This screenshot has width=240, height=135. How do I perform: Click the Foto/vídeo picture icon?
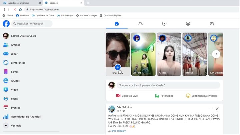(157, 96)
